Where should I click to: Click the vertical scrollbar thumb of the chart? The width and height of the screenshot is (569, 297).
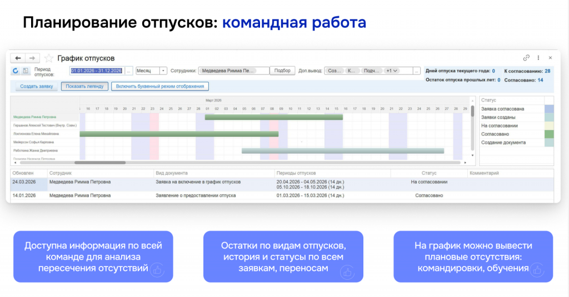(472, 111)
